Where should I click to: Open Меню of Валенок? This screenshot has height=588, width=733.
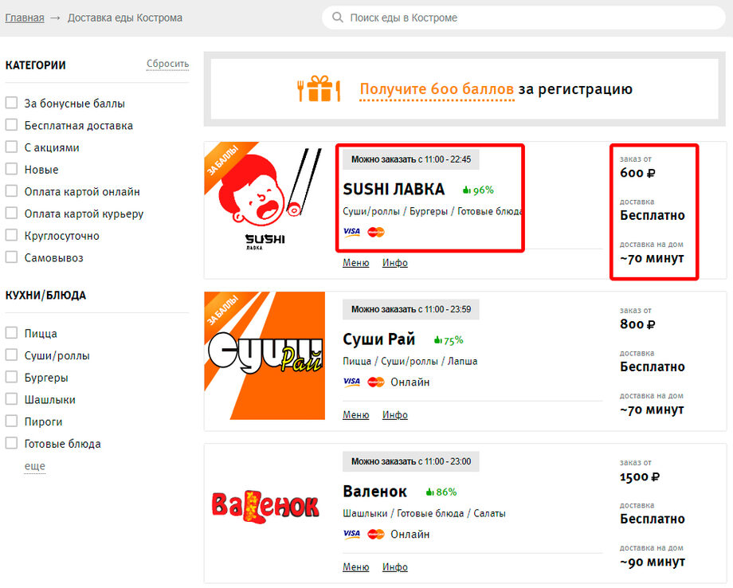point(356,566)
